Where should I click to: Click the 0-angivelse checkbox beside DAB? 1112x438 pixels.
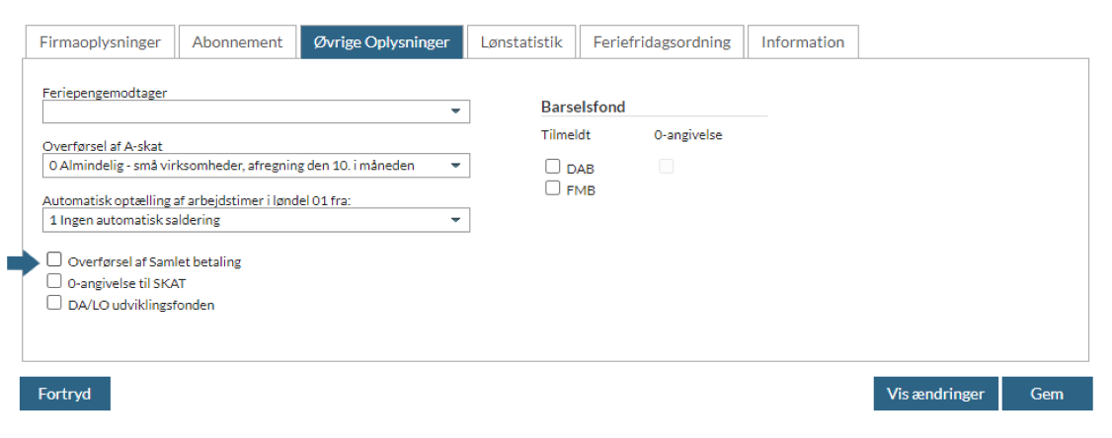click(x=666, y=167)
